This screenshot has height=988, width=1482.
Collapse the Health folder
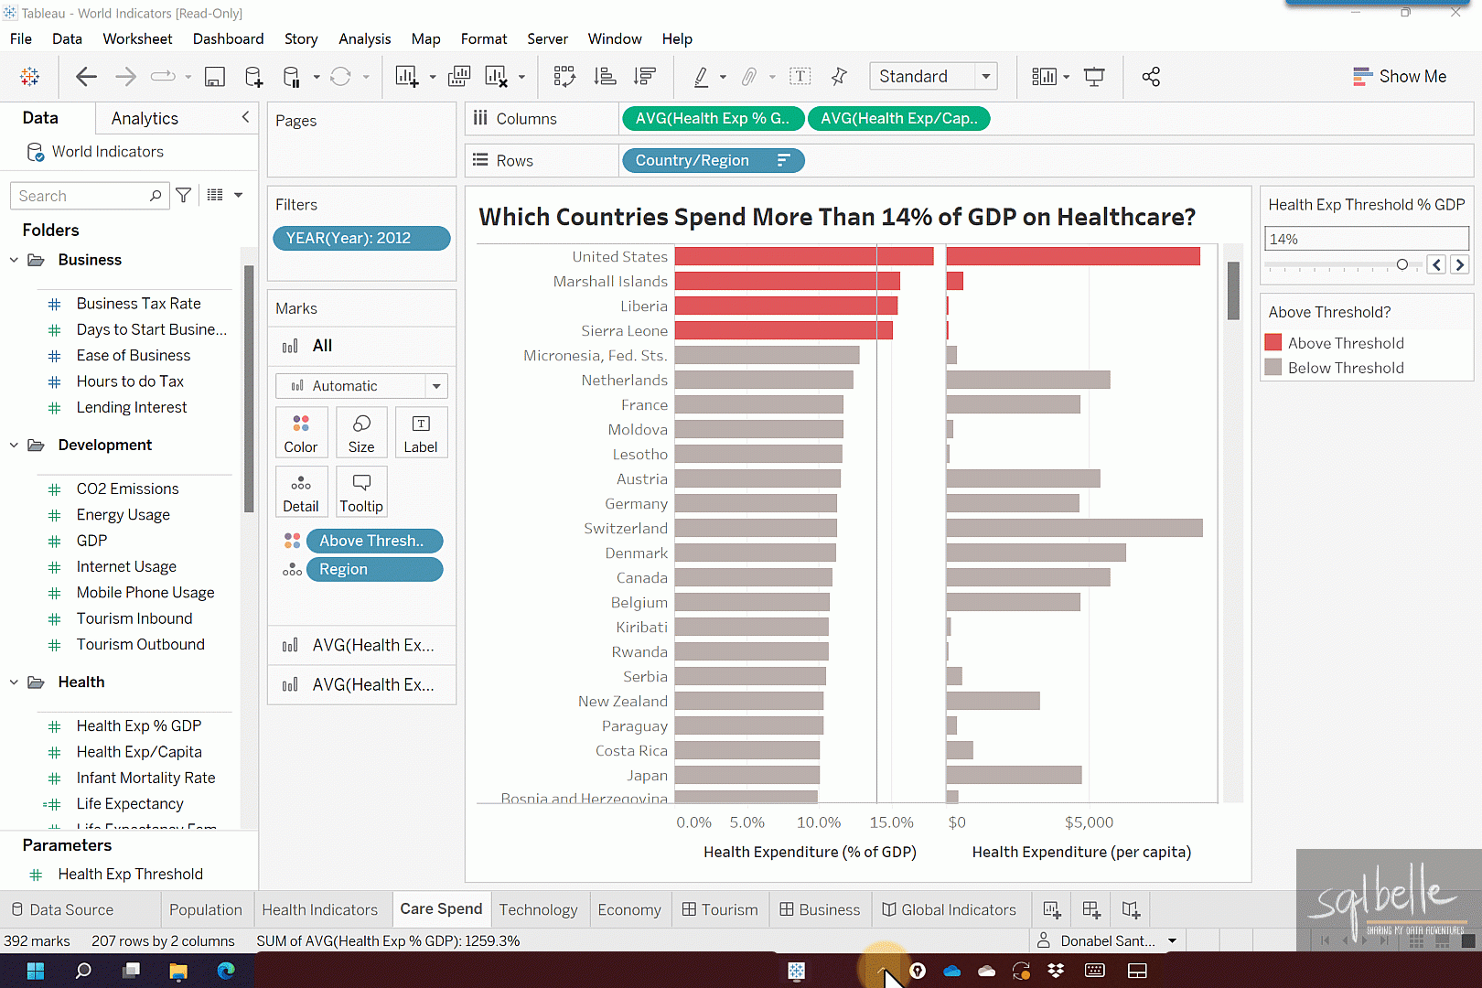click(x=14, y=682)
